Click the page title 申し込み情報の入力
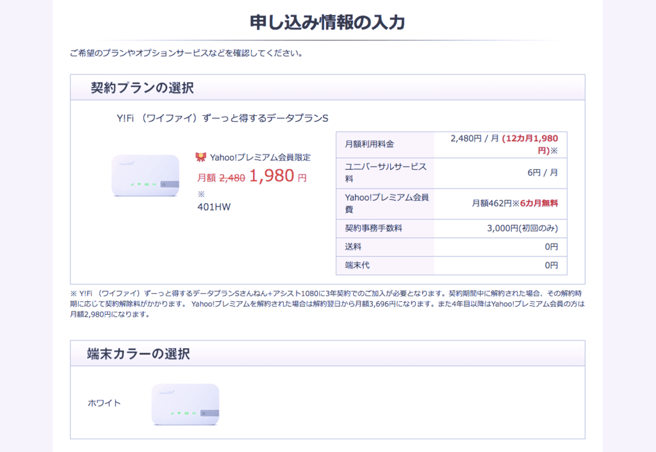This screenshot has height=452, width=656. click(x=327, y=22)
